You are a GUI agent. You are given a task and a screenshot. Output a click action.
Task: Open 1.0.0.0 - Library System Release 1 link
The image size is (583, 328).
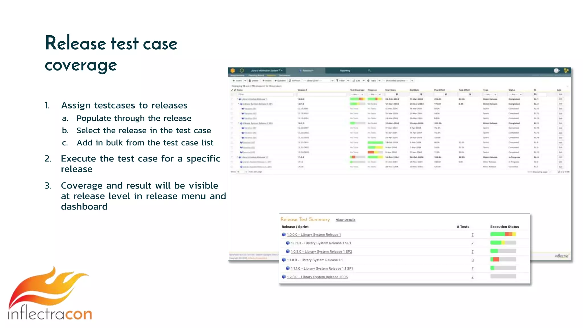coord(314,235)
